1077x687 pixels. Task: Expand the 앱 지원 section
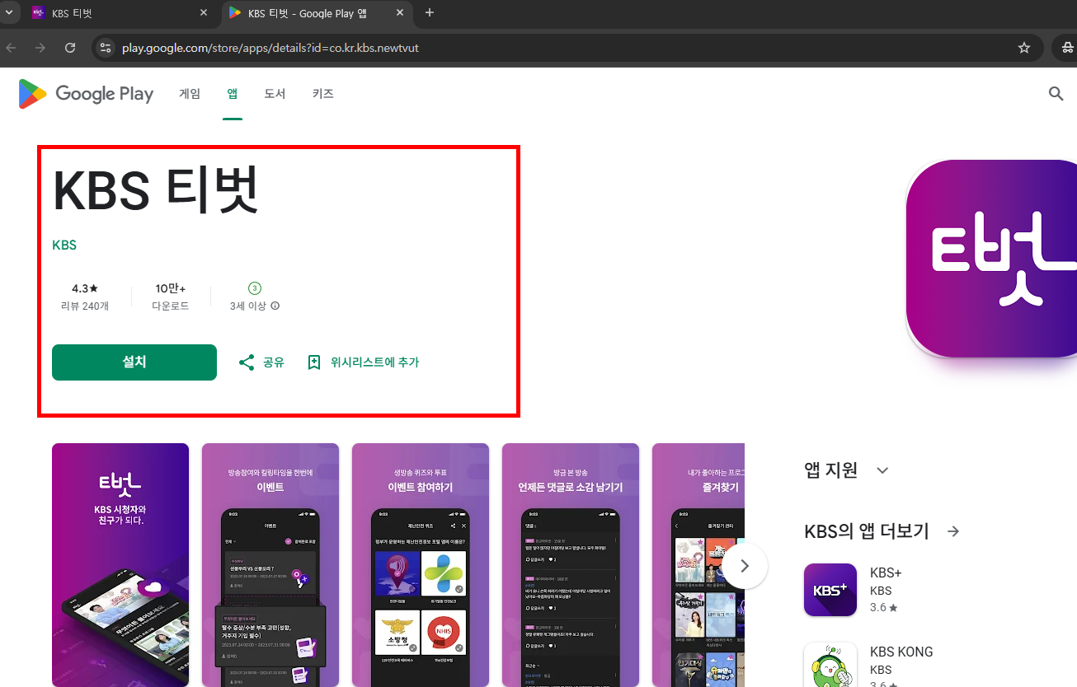(882, 470)
